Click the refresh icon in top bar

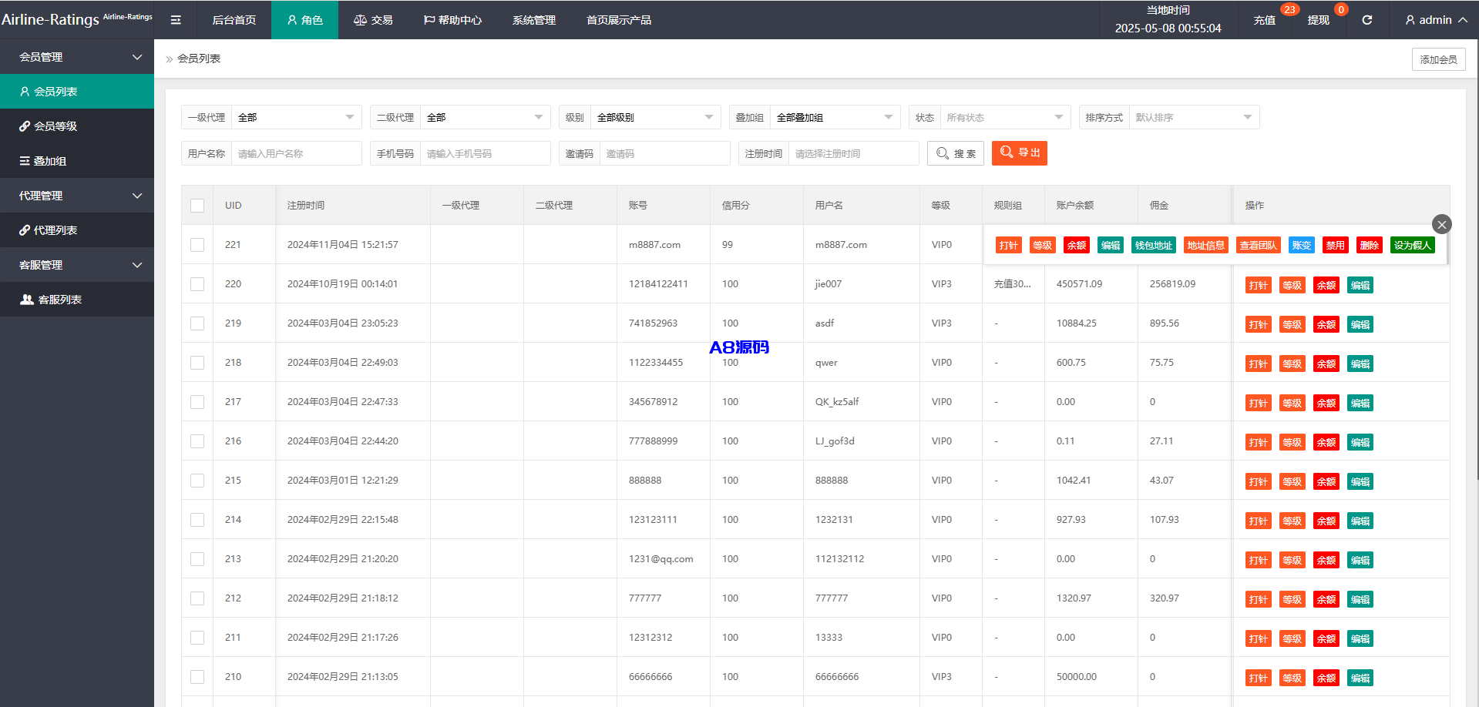pyautogui.click(x=1366, y=20)
